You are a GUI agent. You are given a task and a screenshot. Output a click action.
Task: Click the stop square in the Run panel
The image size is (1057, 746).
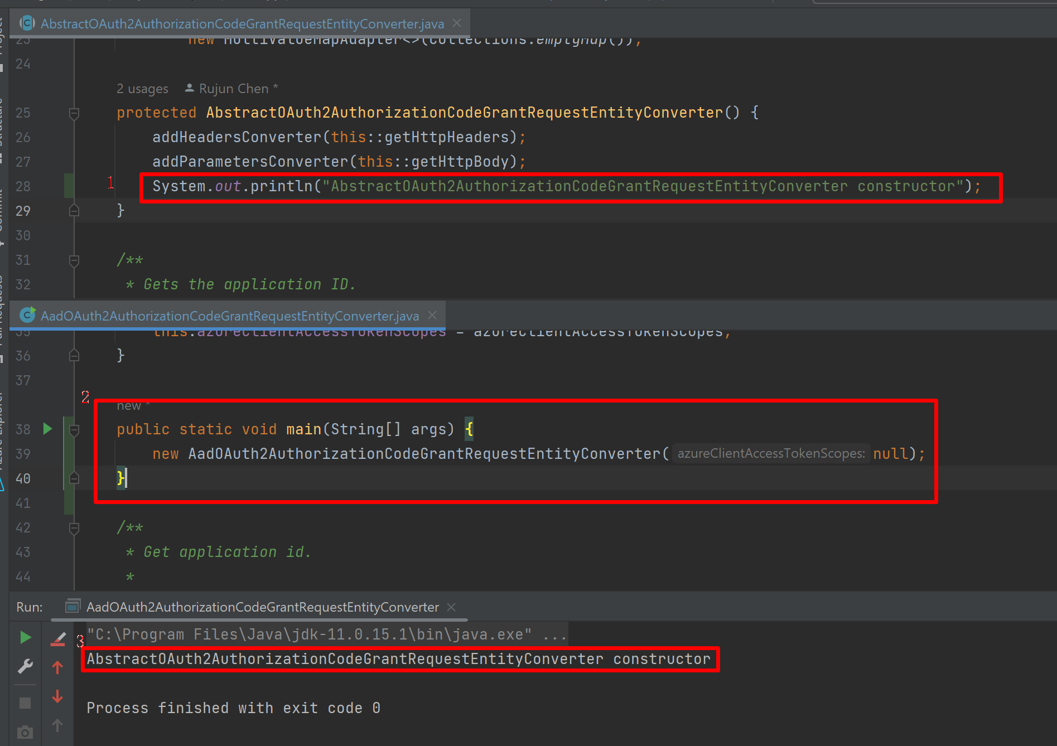coord(25,703)
